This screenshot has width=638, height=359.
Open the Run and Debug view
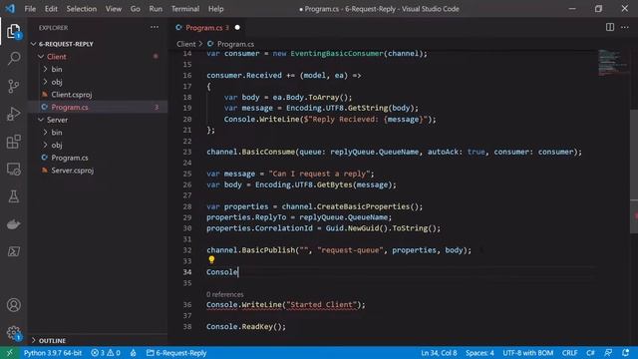pyautogui.click(x=13, y=114)
